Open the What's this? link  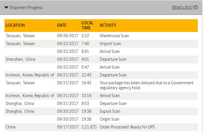[x=182, y=7]
